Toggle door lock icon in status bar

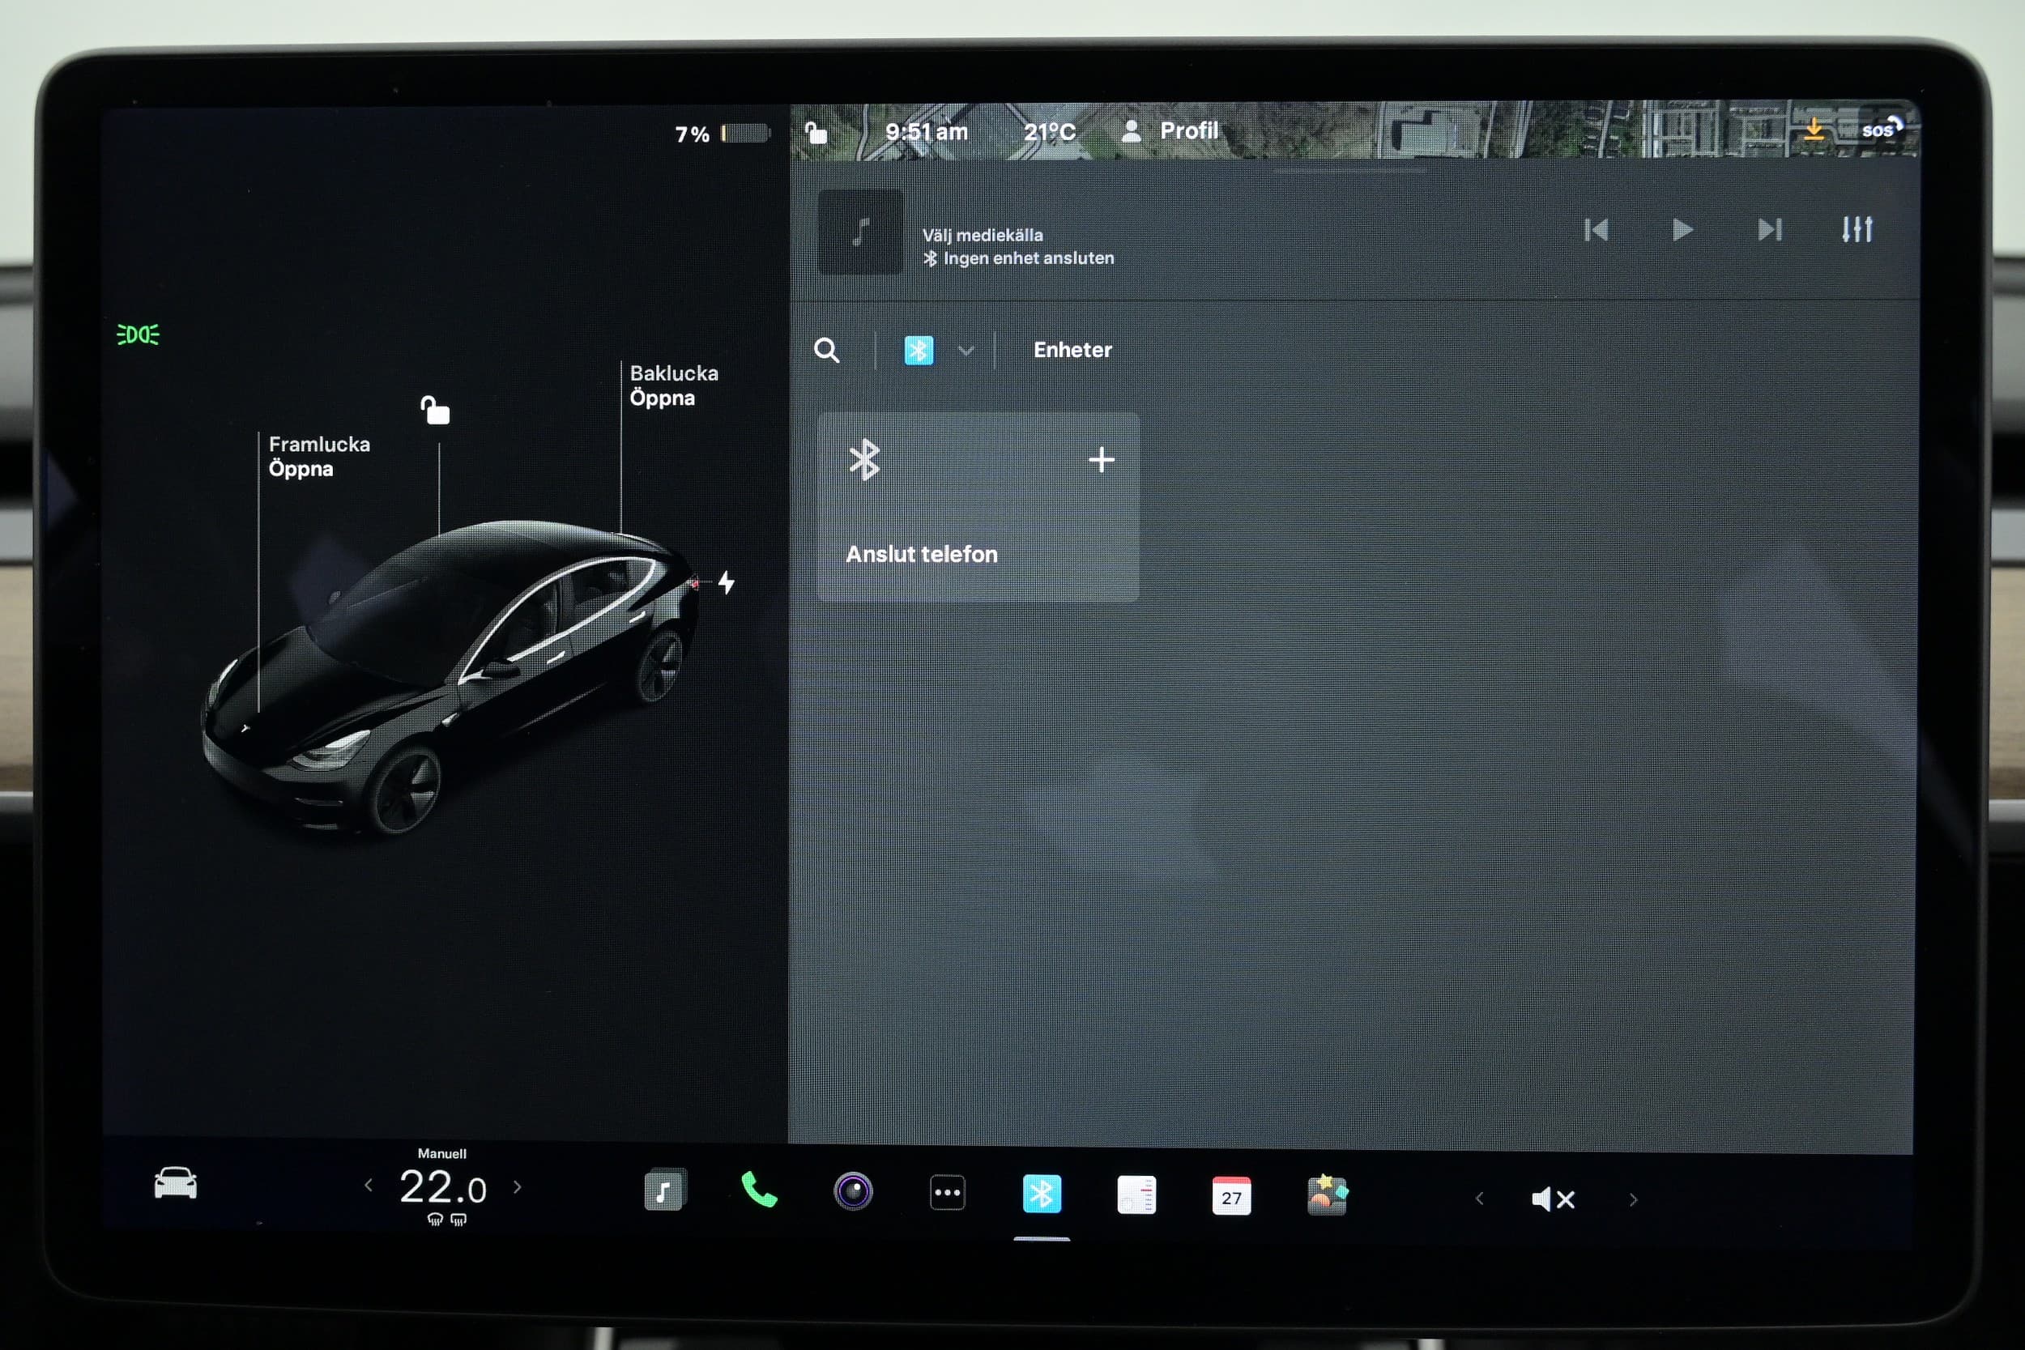[x=816, y=132]
